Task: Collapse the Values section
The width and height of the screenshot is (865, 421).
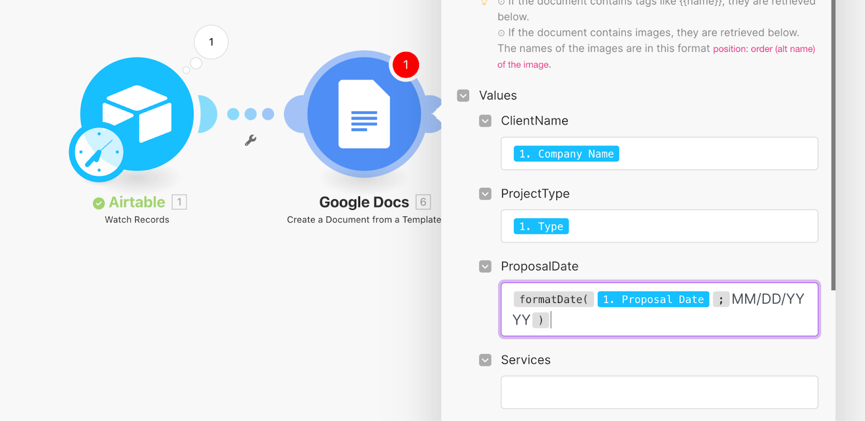Action: pyautogui.click(x=463, y=96)
